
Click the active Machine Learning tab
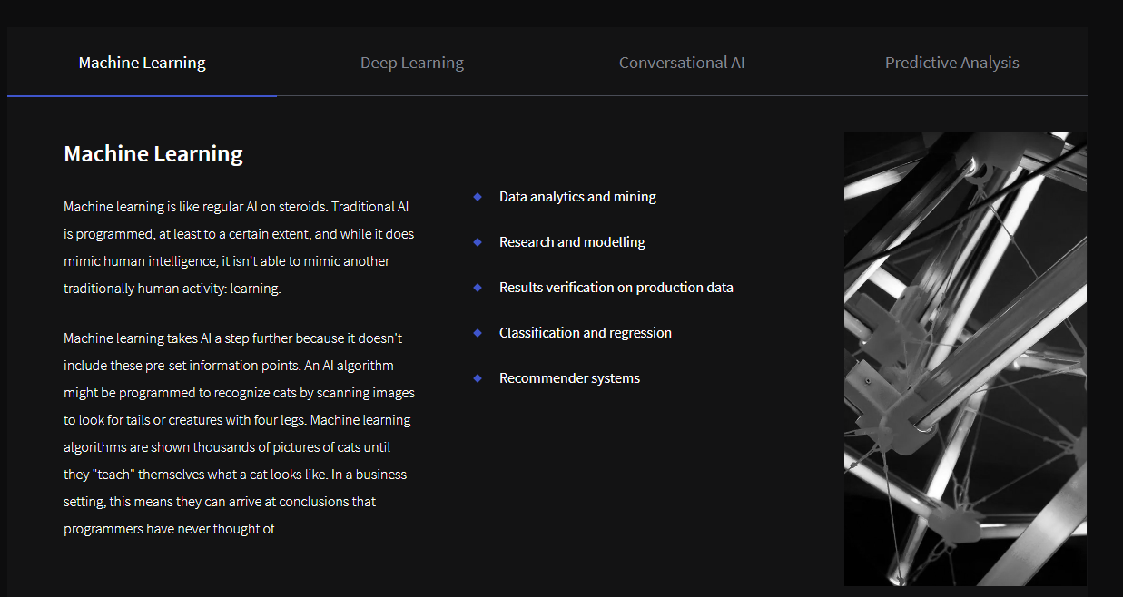click(x=142, y=62)
